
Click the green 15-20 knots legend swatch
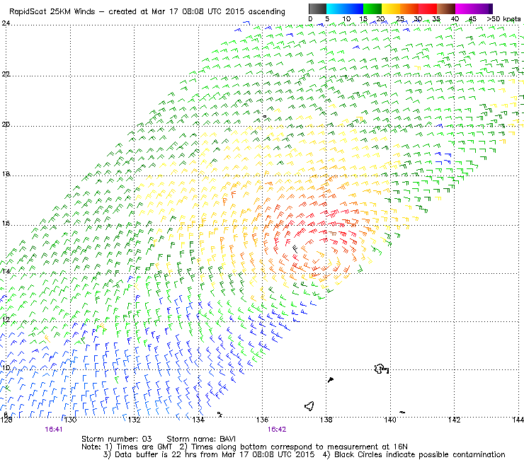tap(372, 8)
